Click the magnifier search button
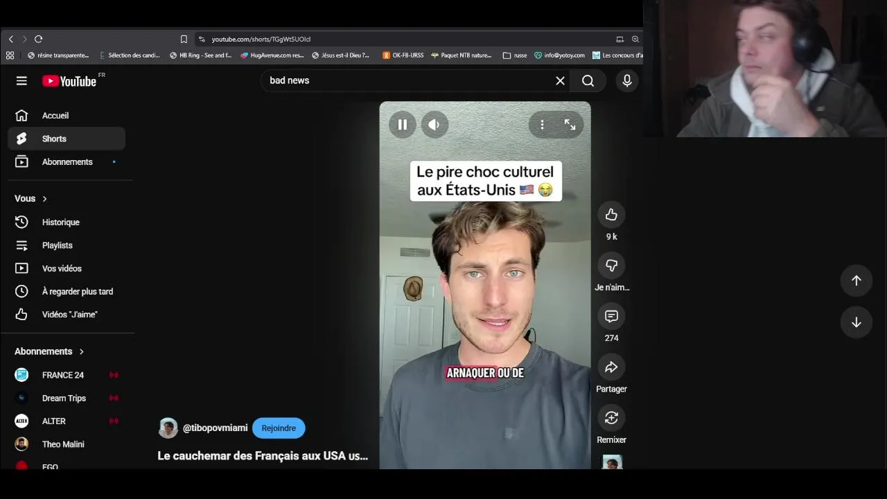 point(588,81)
